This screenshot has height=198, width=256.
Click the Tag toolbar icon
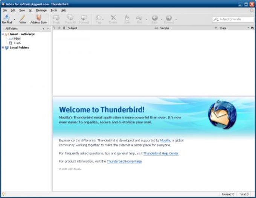click(x=99, y=18)
